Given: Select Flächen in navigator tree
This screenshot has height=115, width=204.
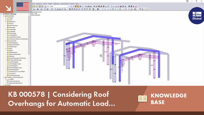Looking at the screenshot, I should click(11, 24).
